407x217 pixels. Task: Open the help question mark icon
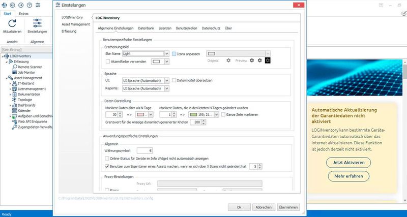coord(30,5)
